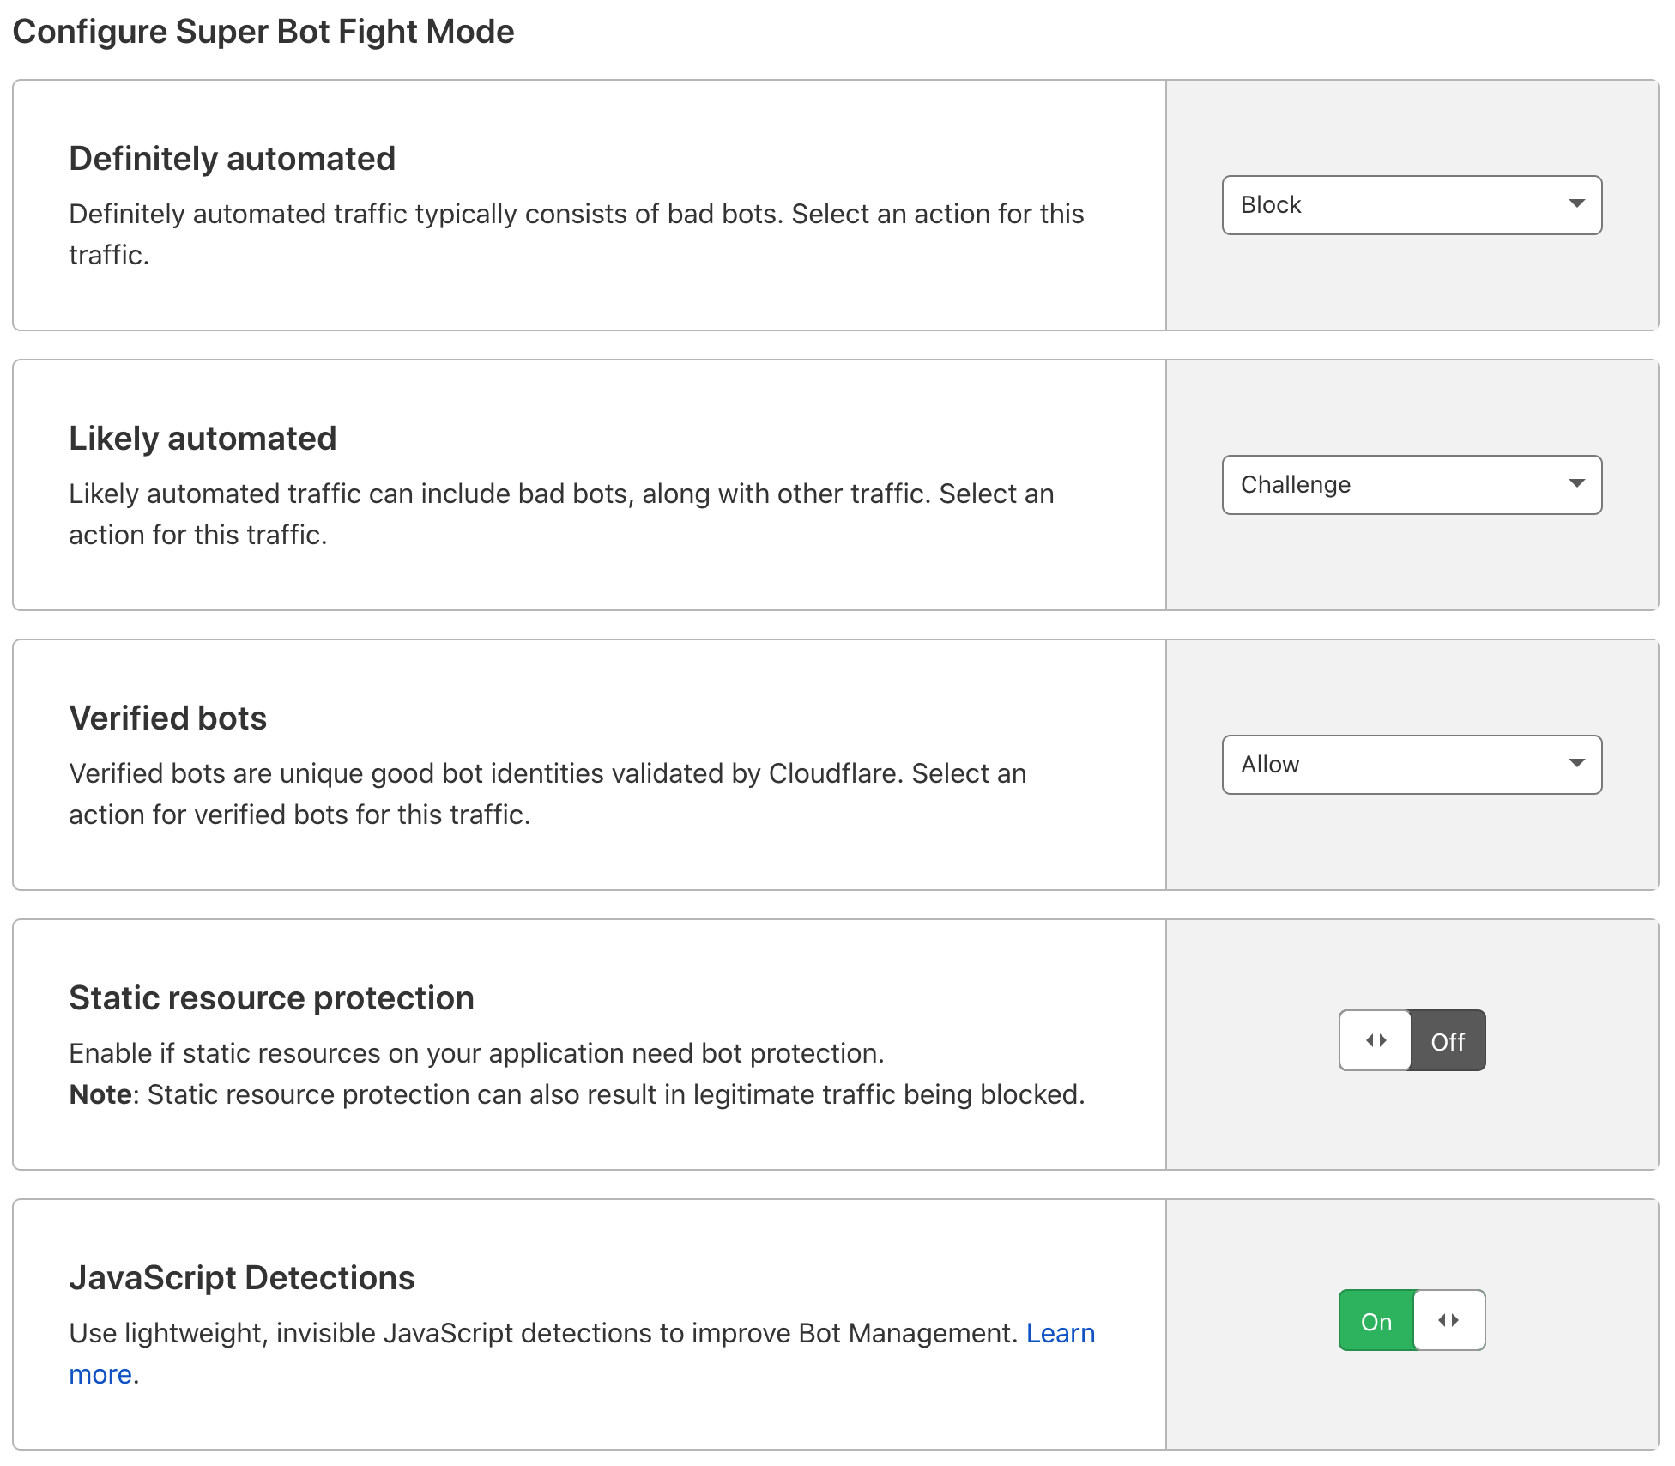Open the Verified bots Allow dropdown

(x=1412, y=765)
